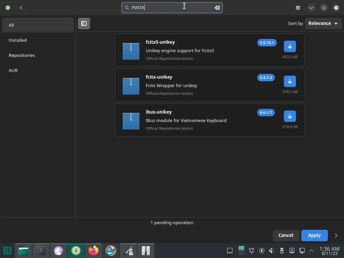Open Manjaro application launcher menu
The width and height of the screenshot is (344, 258).
(7, 251)
